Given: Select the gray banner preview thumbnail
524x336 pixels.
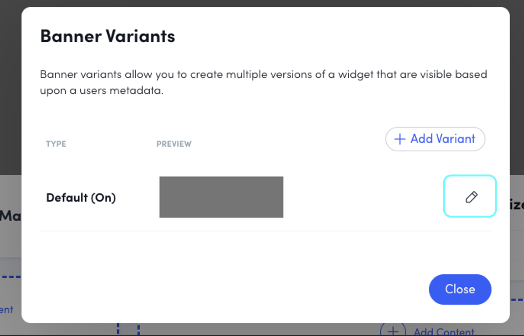Looking at the screenshot, I should tap(221, 197).
